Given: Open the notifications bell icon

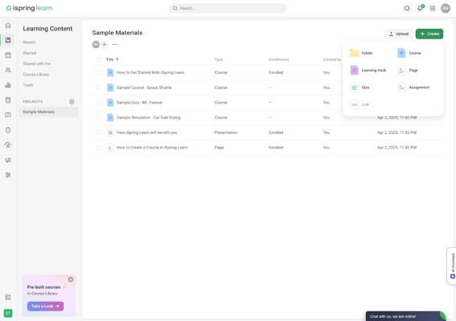Looking at the screenshot, I should pos(420,8).
